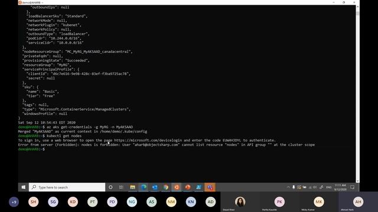Click the "serviceCidr": "10.0.0.0/16" line
Viewport: 378px width, 212px height.
coord(55,43)
